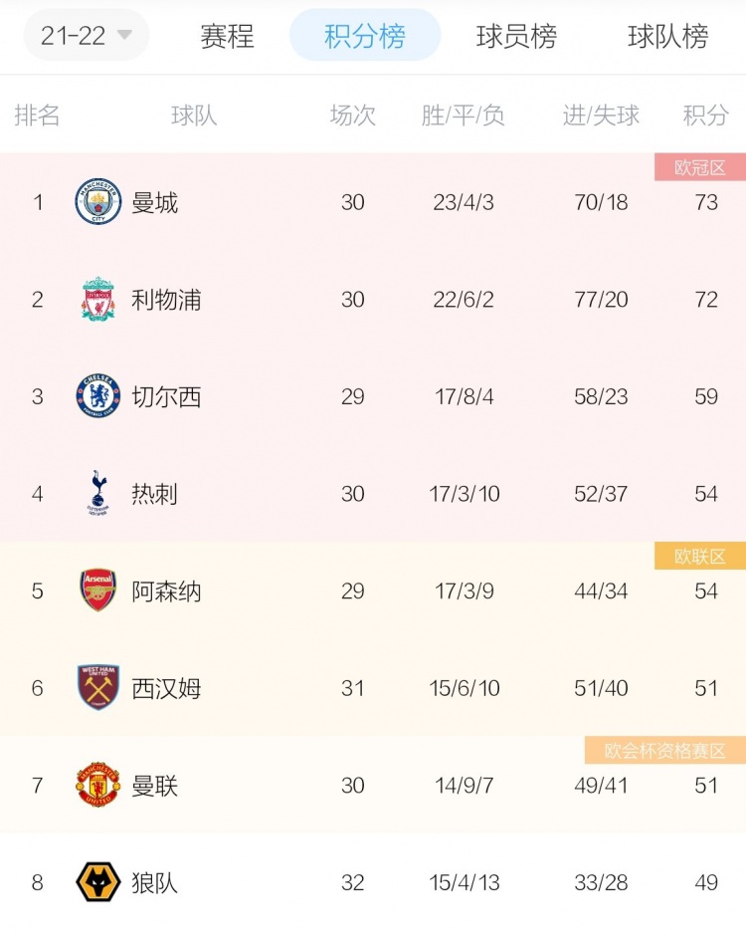
Task: Select the Wolves wolf-head logo
Action: coord(98,882)
